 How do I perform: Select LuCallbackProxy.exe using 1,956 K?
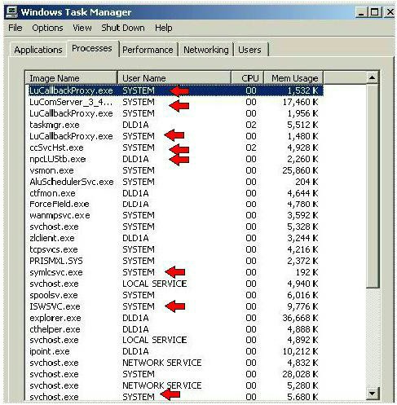click(174, 113)
